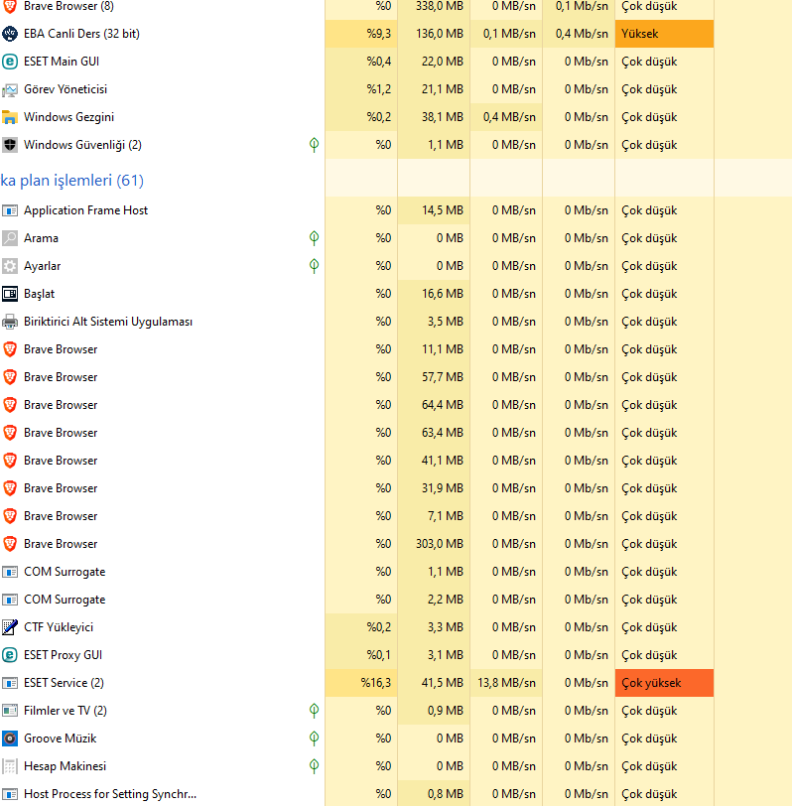Screen dimensions: 792x806
Task: Click the '41,5 MB' memory value
Action: [x=443, y=683]
